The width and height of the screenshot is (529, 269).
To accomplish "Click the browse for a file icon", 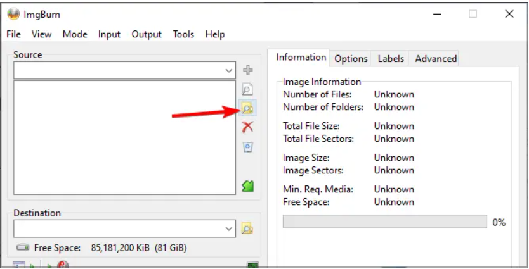I will (247, 90).
